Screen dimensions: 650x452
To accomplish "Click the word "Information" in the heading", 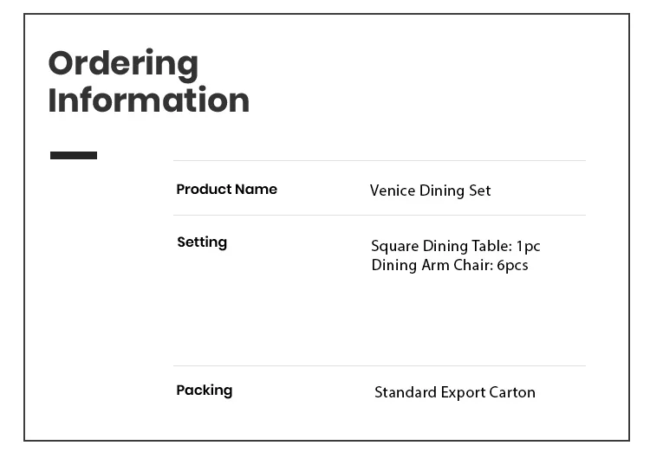I will (148, 100).
